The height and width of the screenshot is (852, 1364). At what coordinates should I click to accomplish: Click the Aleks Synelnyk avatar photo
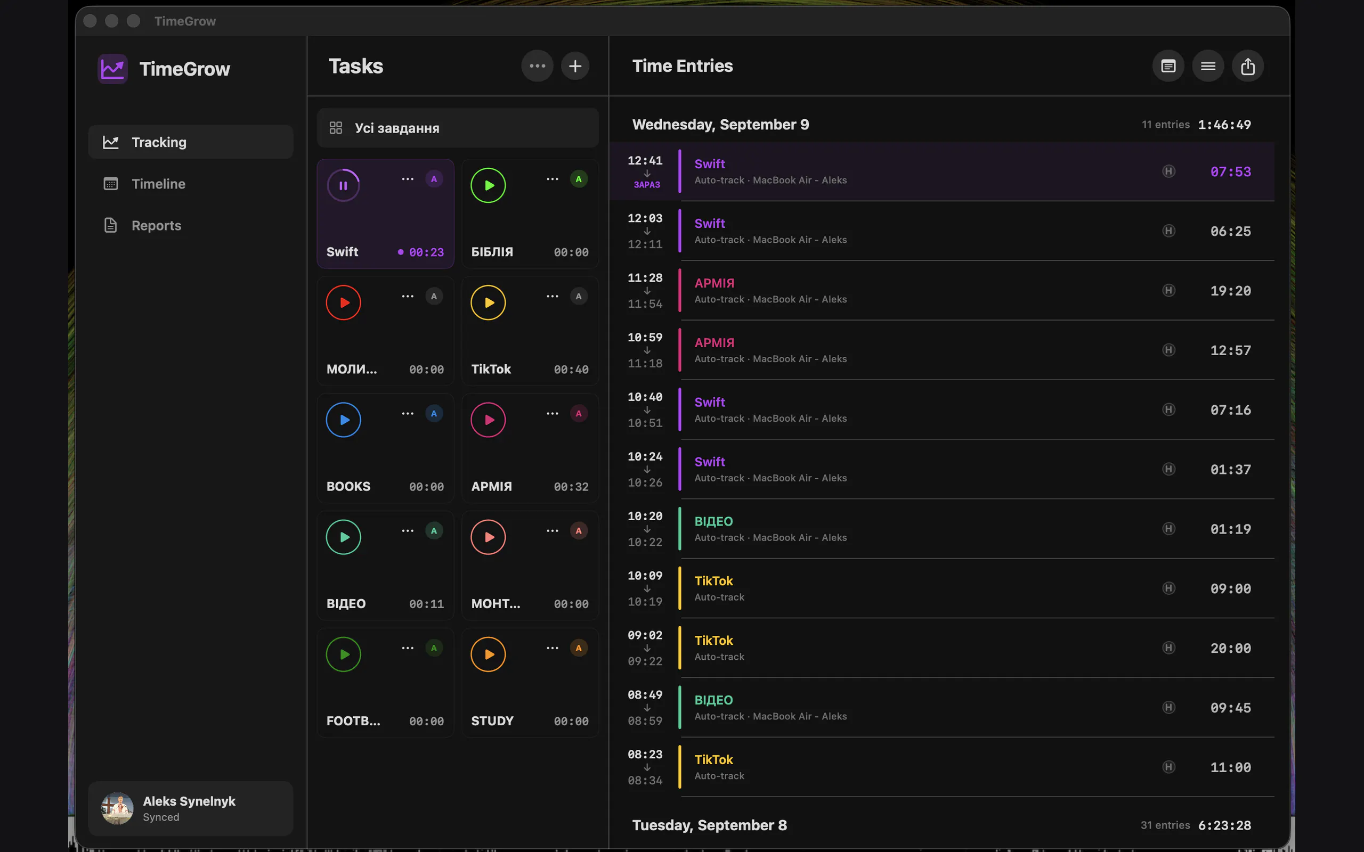[x=117, y=808]
